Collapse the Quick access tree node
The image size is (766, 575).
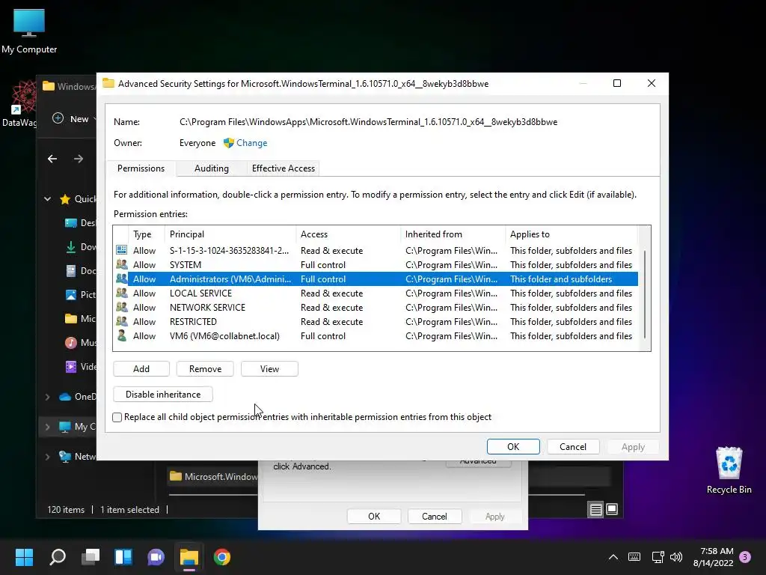pyautogui.click(x=47, y=199)
